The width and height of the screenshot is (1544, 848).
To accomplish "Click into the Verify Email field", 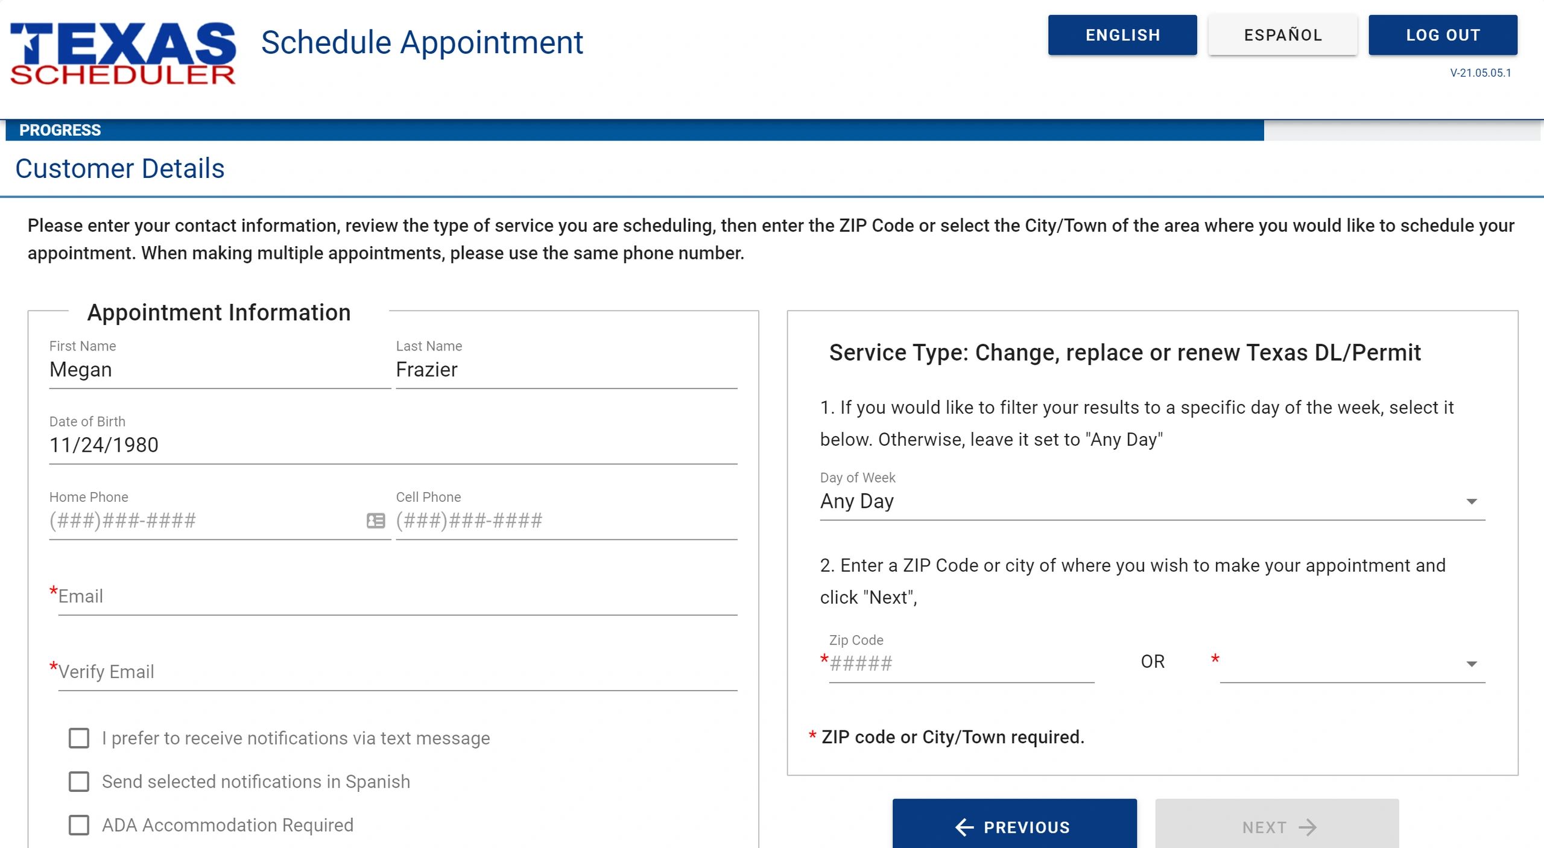I will [397, 672].
